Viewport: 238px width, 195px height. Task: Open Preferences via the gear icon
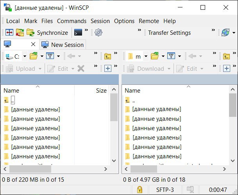tap(98, 32)
